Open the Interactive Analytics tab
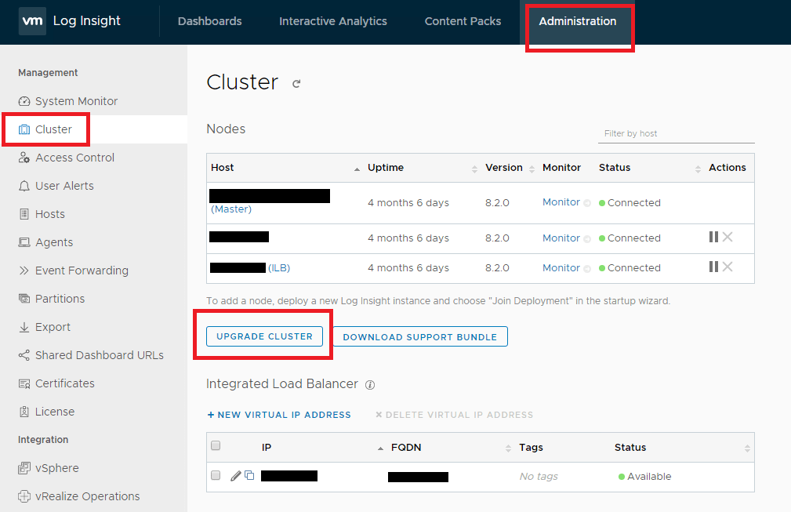 [x=332, y=21]
